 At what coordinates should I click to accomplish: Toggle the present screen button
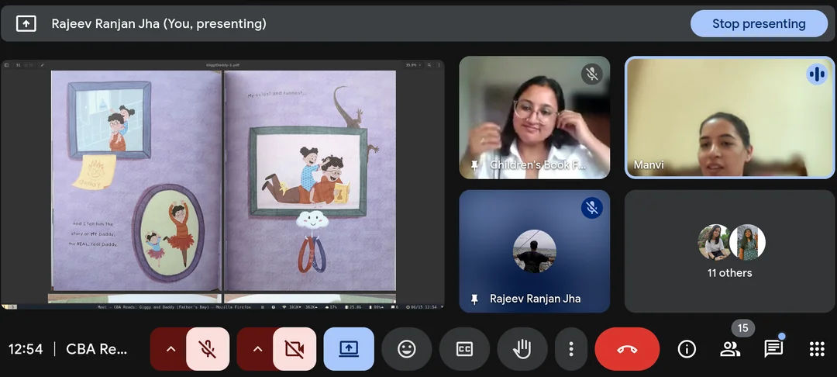pyautogui.click(x=349, y=349)
